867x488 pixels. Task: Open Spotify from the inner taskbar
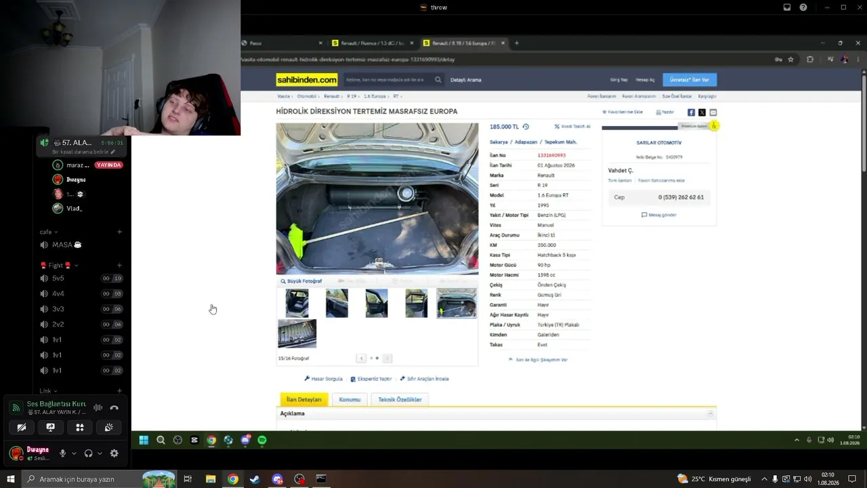click(x=262, y=440)
